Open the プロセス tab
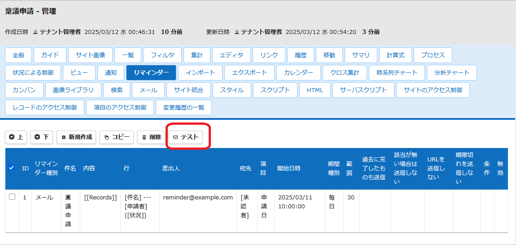Viewport: 516px width, 245px height. [x=433, y=55]
